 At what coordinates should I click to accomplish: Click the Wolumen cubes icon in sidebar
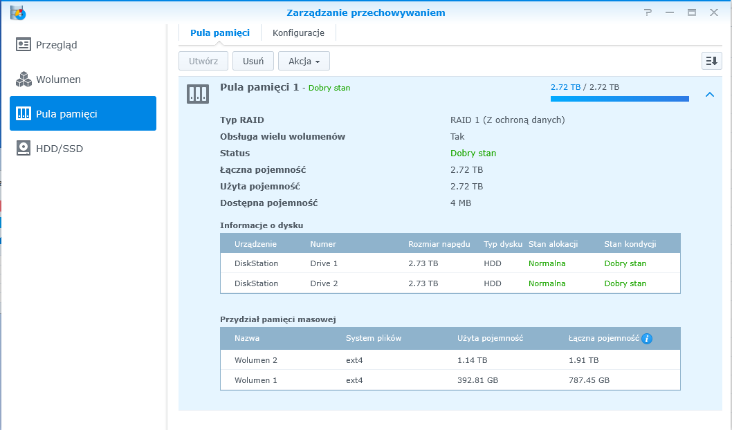coord(24,80)
